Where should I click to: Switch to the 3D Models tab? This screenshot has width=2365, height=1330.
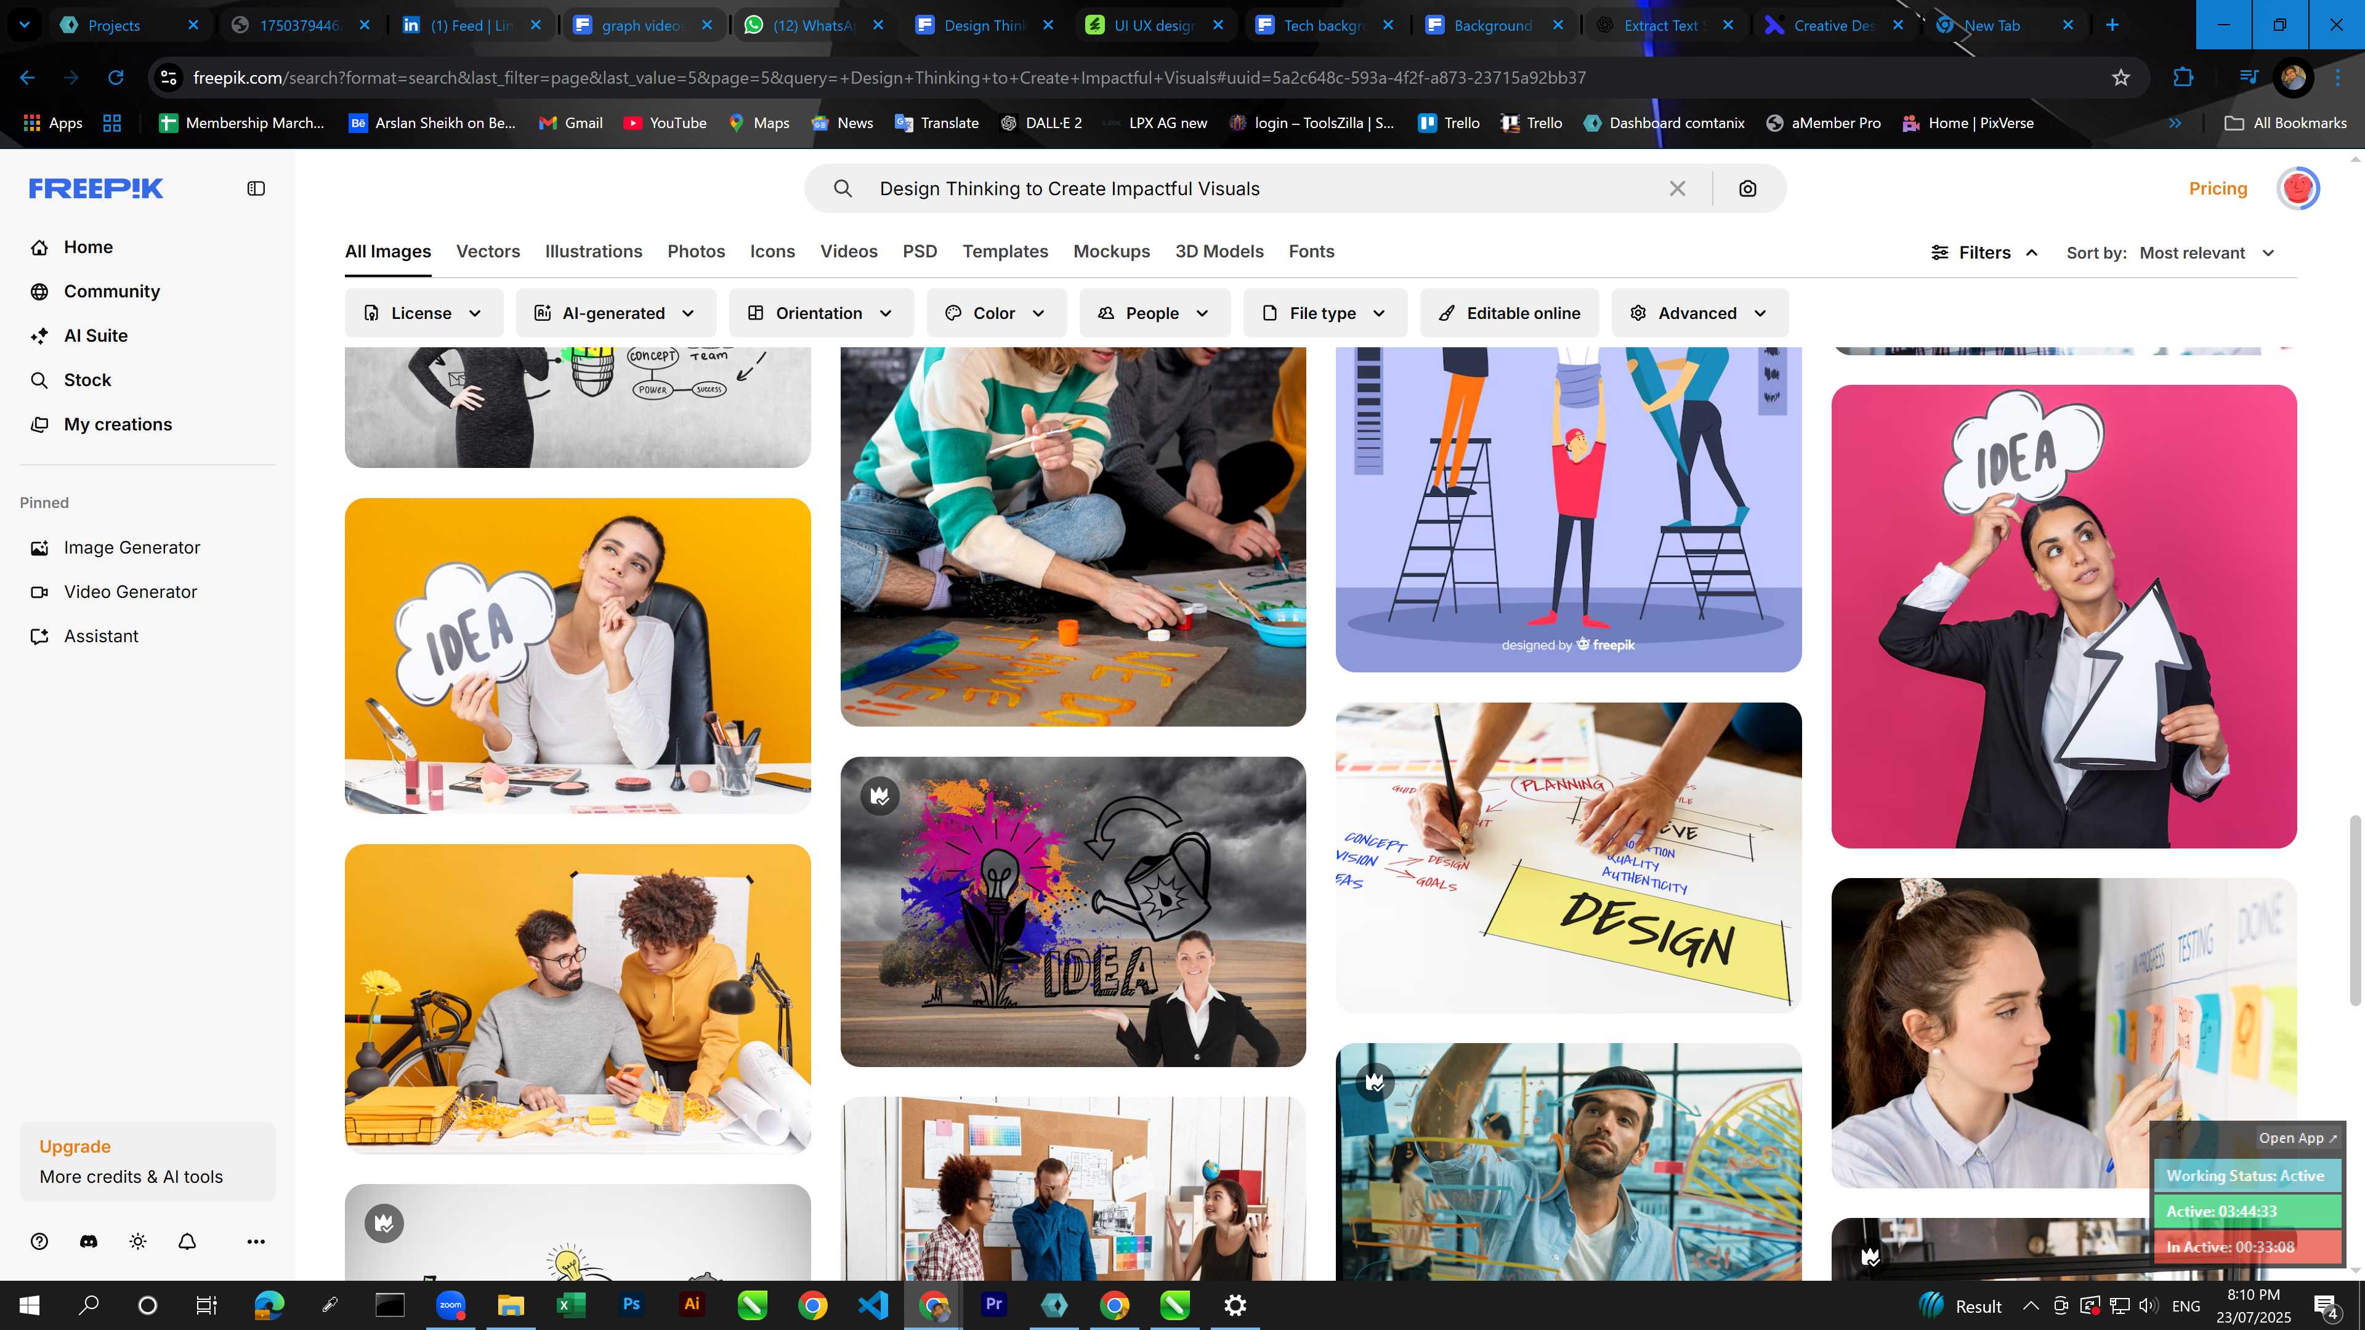[x=1219, y=251]
